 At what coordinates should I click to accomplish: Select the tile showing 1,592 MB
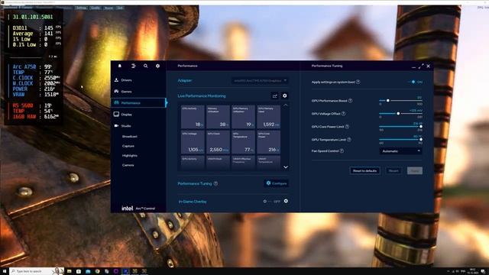[268, 117]
